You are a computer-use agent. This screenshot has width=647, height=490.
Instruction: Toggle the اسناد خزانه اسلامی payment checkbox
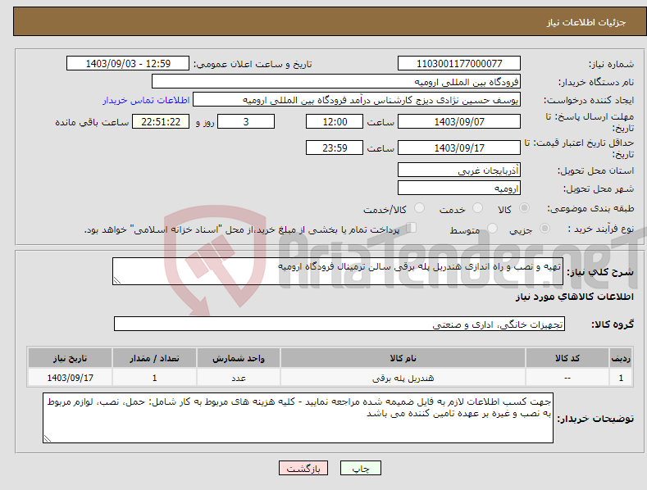coord(411,228)
